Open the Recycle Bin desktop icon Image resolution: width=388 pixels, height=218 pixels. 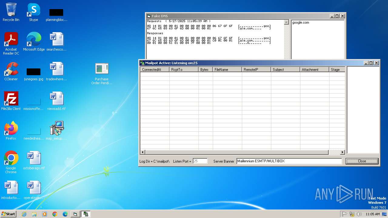pos(11,12)
